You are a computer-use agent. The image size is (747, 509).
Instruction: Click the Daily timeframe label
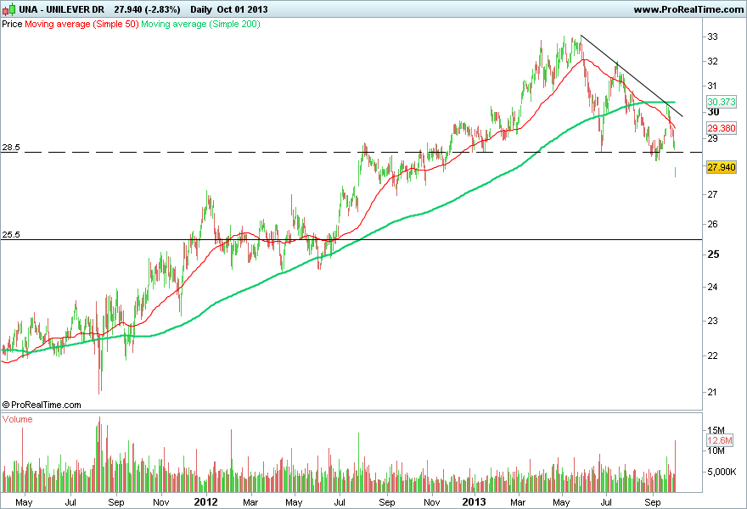[200, 9]
